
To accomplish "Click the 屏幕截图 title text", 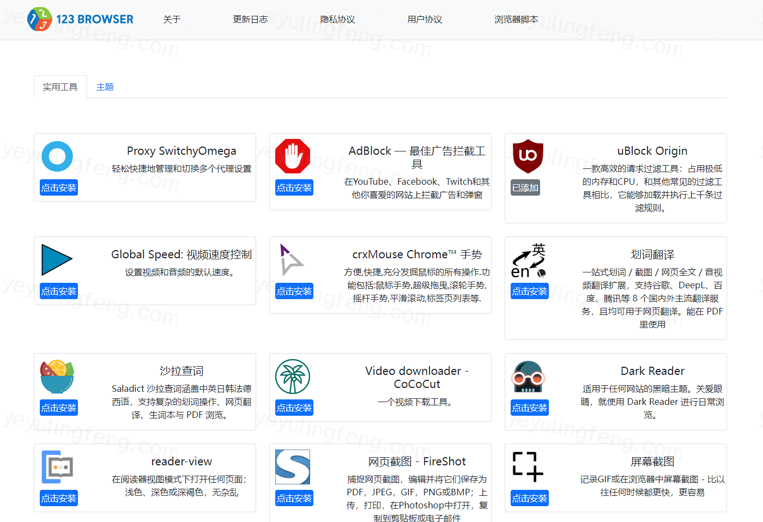I will [x=652, y=462].
